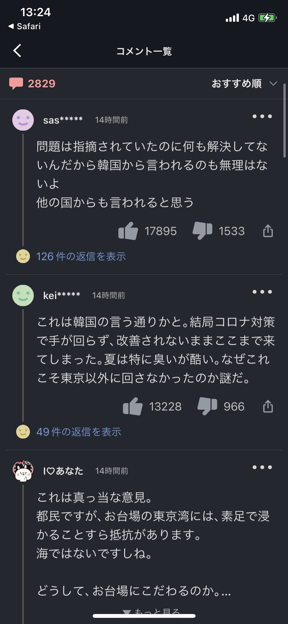The width and height of the screenshot is (288, 624).
Task: Open the I♡あなた rabbit avatar
Action: tap(23, 471)
